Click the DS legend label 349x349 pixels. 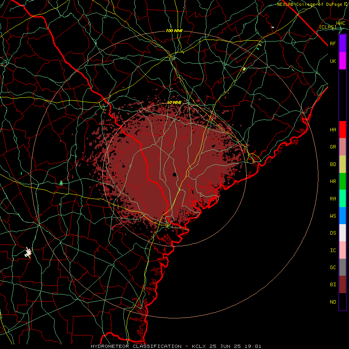(333, 233)
